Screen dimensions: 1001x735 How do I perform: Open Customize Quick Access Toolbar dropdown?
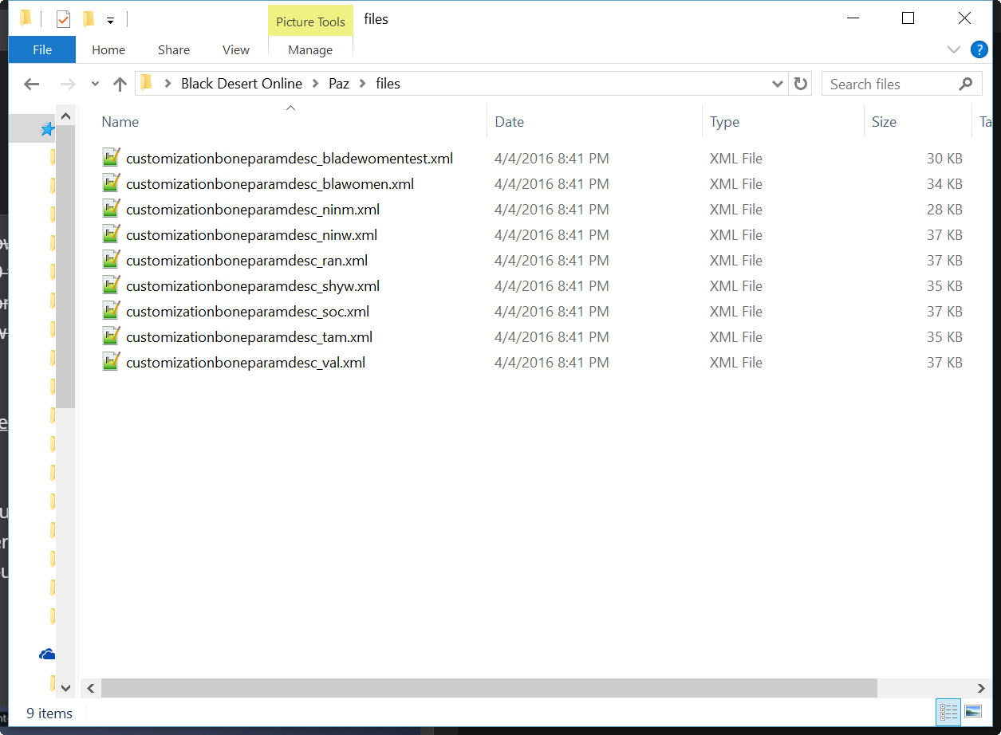point(110,20)
